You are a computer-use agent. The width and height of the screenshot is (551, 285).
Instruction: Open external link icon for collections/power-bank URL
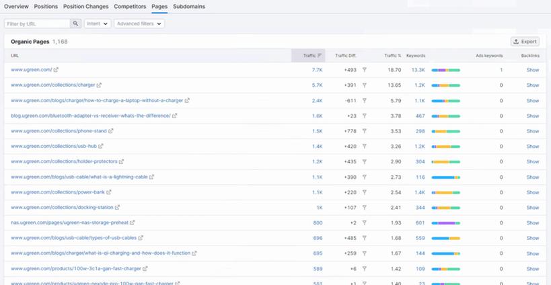coord(109,192)
